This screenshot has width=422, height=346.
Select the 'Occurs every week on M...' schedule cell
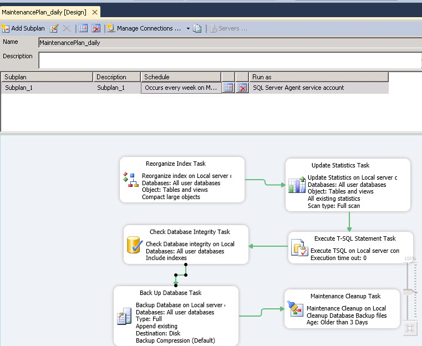pyautogui.click(x=181, y=88)
